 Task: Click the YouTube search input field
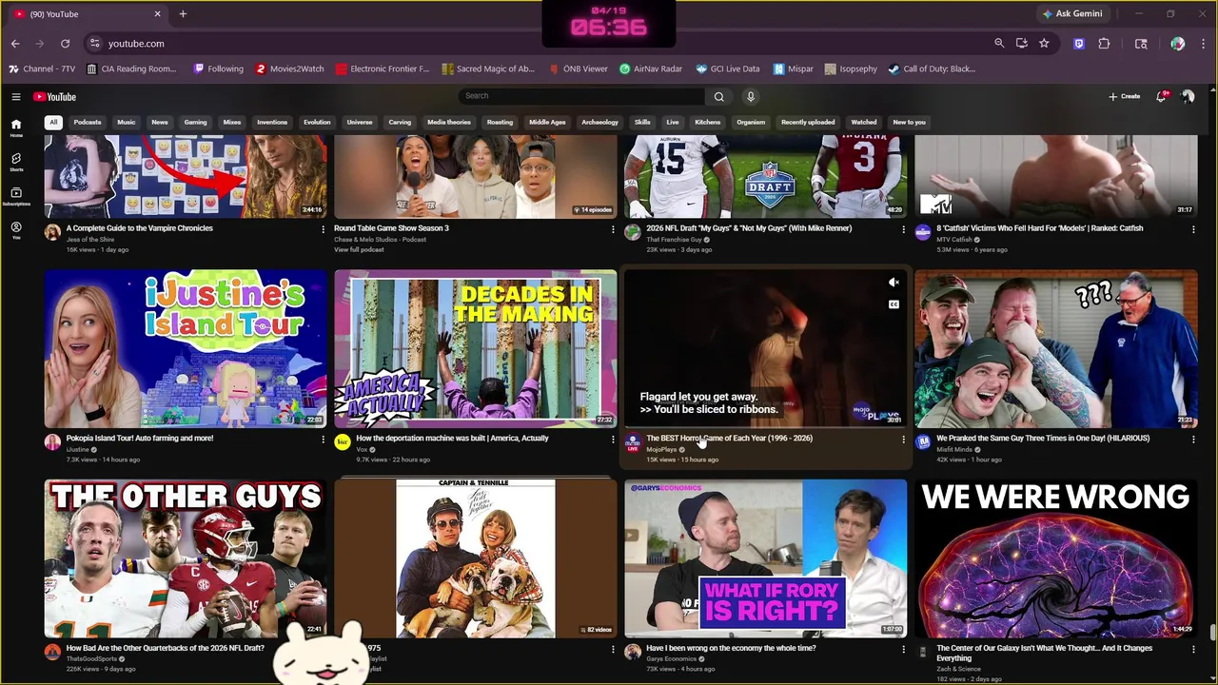[581, 96]
